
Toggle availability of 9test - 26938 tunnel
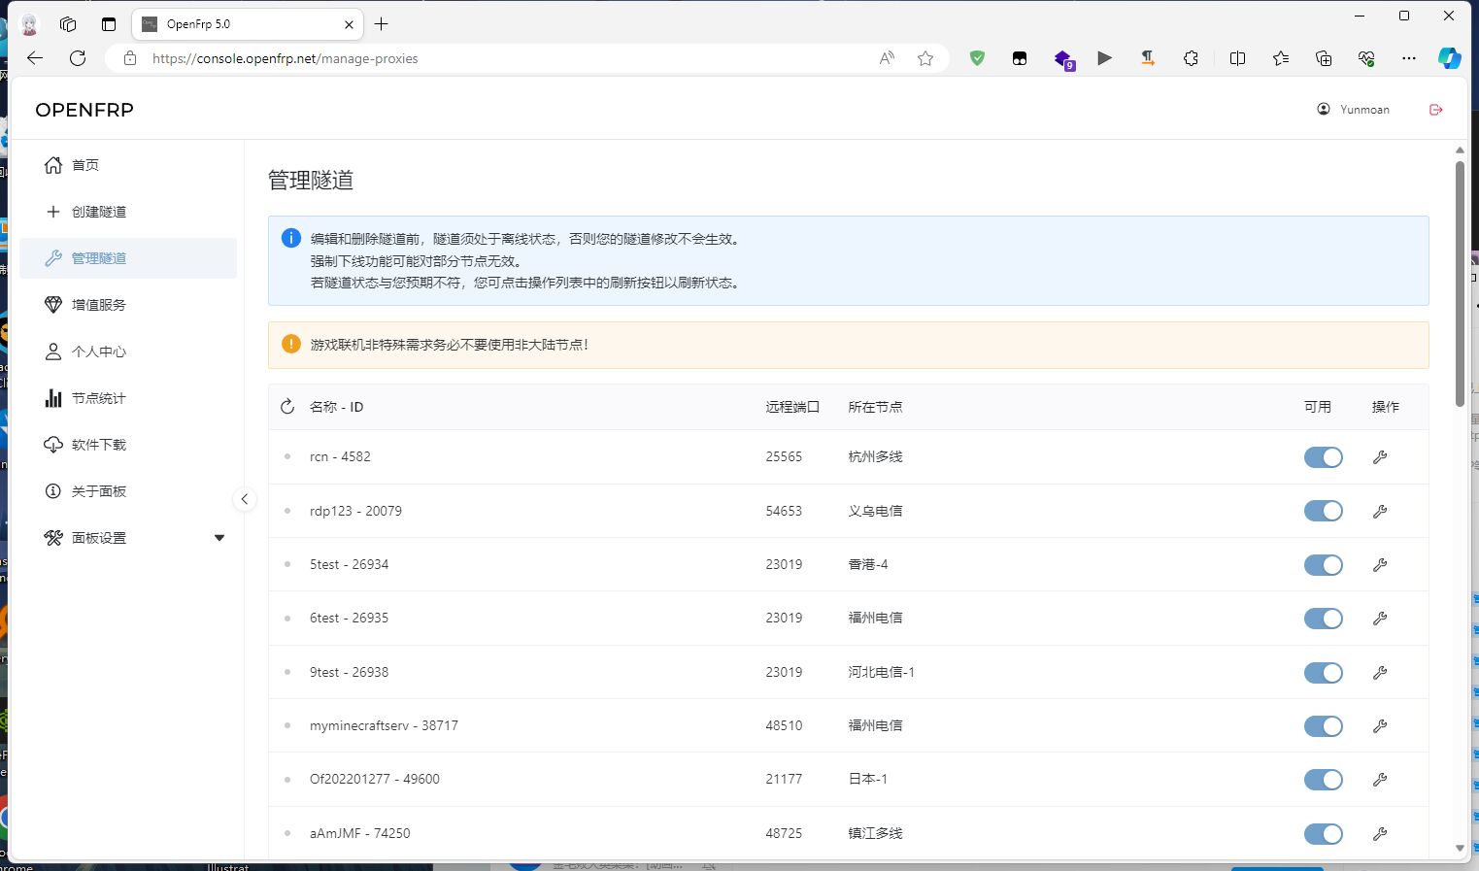[1323, 673]
